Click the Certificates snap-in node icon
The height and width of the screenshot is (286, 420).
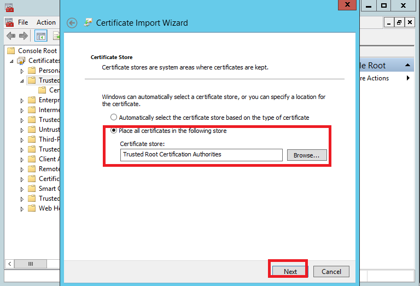22,61
